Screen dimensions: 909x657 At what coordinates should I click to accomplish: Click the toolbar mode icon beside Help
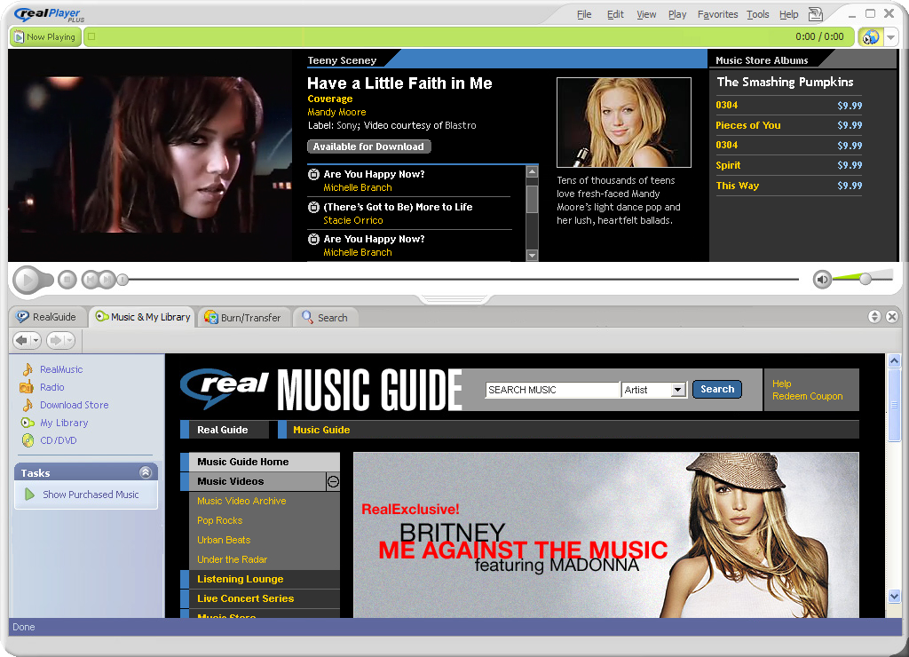(816, 14)
